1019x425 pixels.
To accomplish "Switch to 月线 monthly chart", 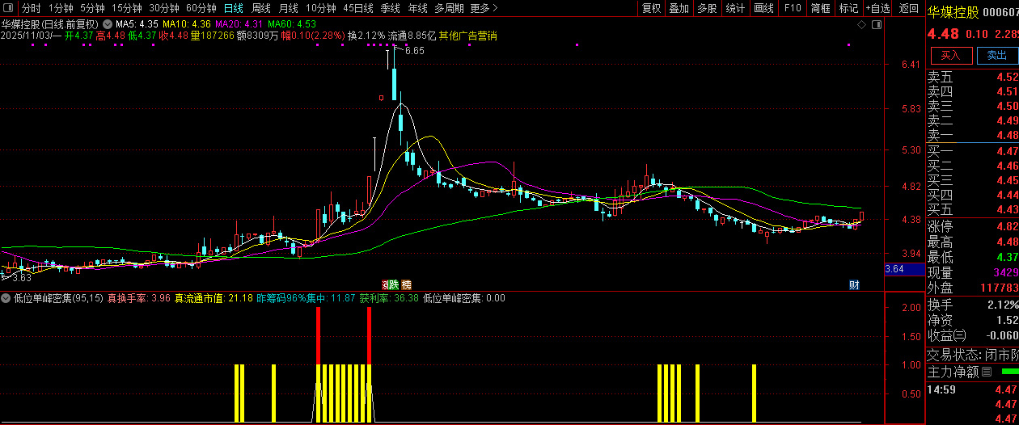I will (x=288, y=8).
